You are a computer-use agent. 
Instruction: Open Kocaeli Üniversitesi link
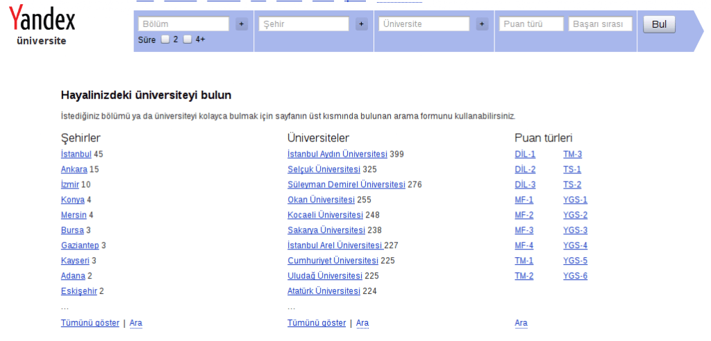point(325,215)
